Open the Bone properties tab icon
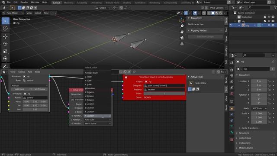The image size is (277, 156). 232,133
